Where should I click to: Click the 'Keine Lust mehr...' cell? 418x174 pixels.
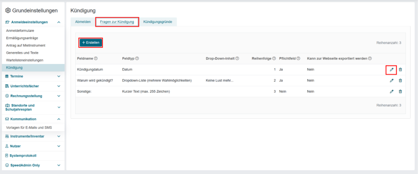click(220, 81)
